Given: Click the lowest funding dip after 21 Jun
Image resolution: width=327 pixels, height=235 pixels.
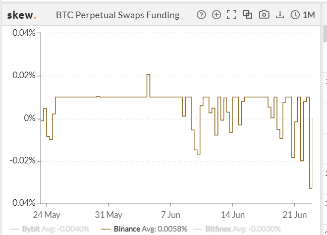Looking at the screenshot, I should click(311, 188).
